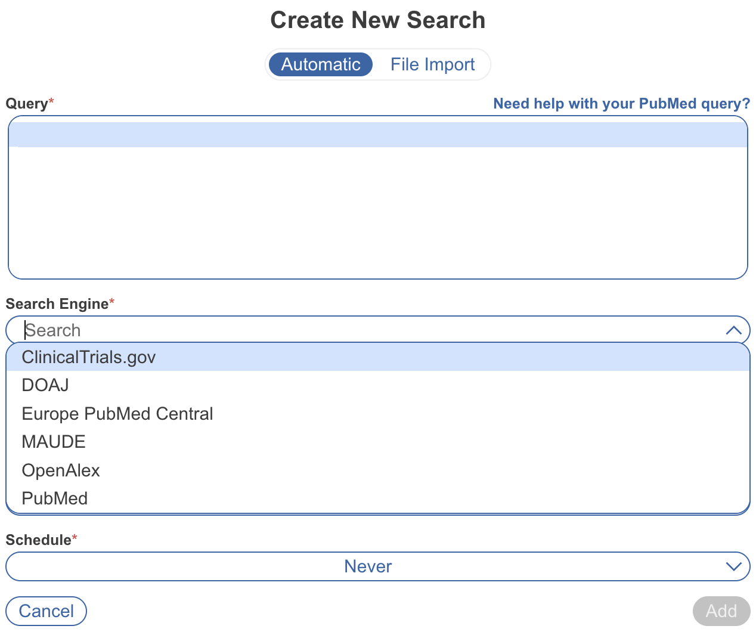
Task: Select Europe PubMed Central option
Action: tap(117, 414)
